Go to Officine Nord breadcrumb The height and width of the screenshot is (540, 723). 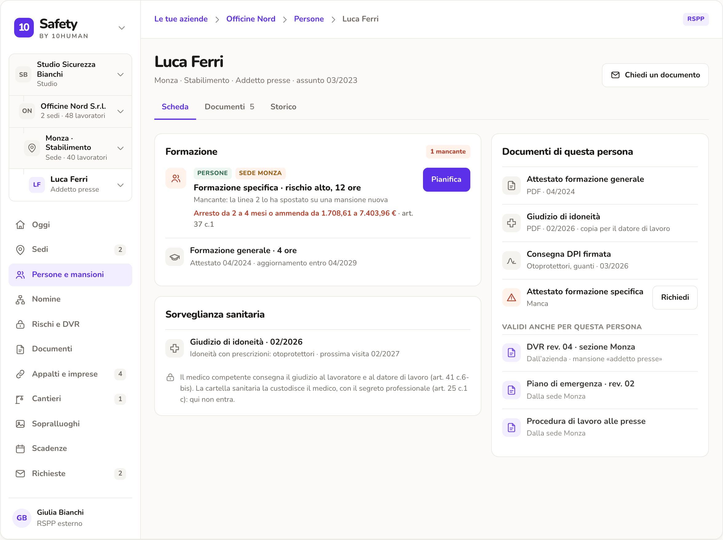coord(251,19)
